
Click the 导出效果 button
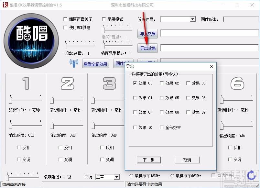point(147,48)
